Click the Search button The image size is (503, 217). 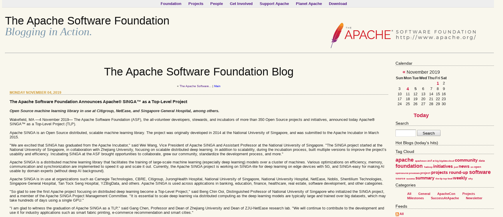(429, 133)
